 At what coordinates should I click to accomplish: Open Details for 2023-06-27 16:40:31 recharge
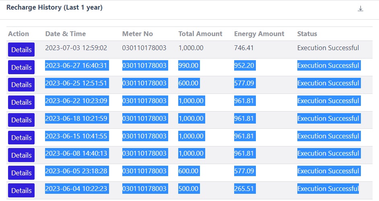point(21,67)
